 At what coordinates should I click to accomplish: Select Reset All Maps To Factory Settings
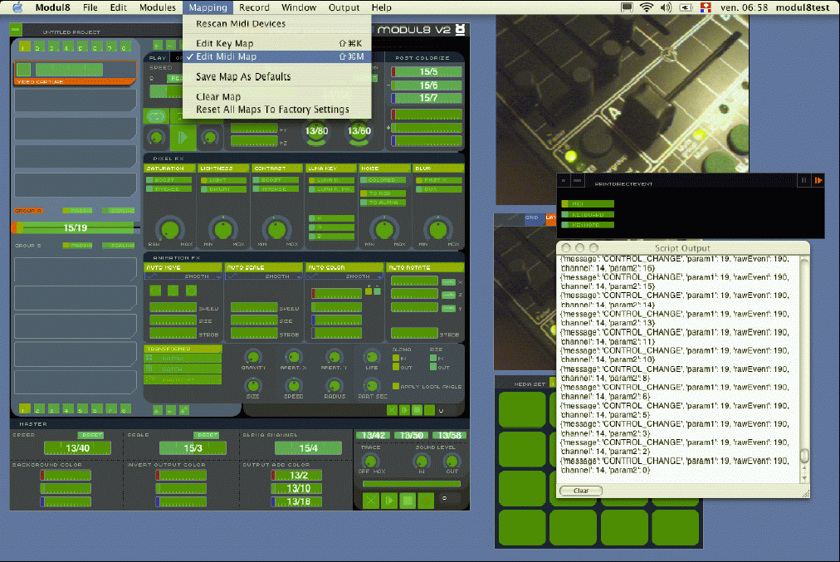tap(276, 110)
